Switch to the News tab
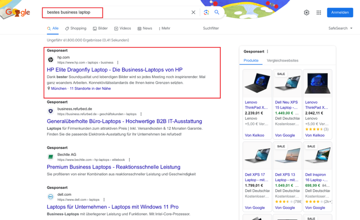The image size is (360, 220). tap(145, 28)
